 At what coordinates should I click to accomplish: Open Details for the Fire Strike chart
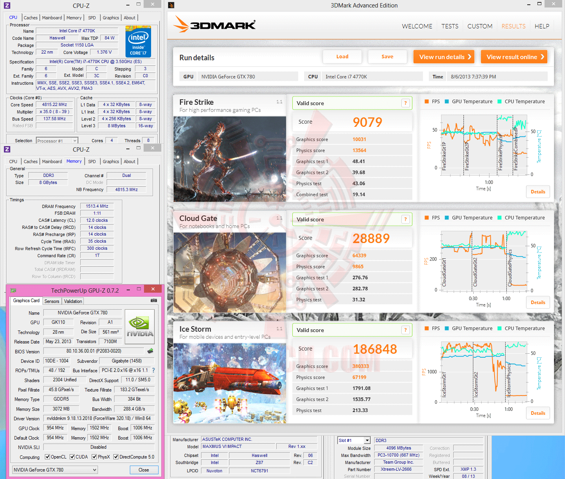click(x=538, y=192)
